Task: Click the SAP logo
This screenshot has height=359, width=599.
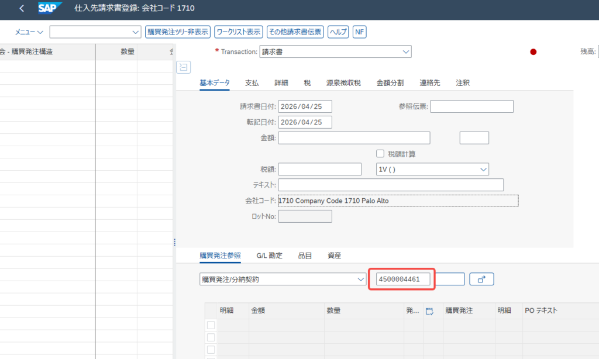Action: tap(51, 9)
